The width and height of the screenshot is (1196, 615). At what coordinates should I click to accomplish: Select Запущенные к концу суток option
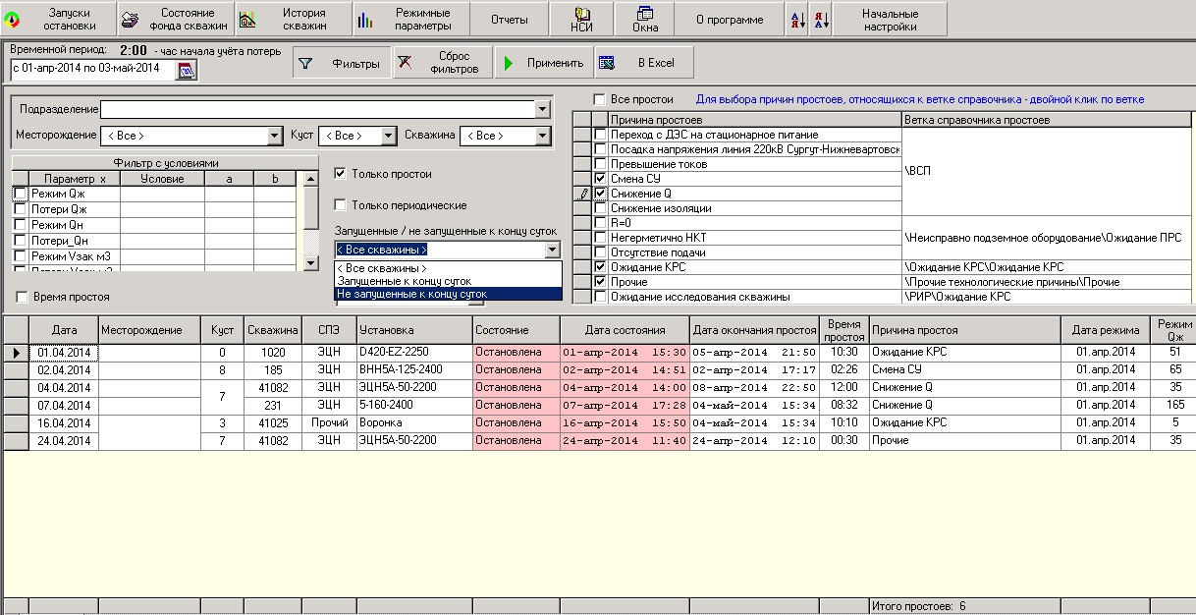pos(449,281)
